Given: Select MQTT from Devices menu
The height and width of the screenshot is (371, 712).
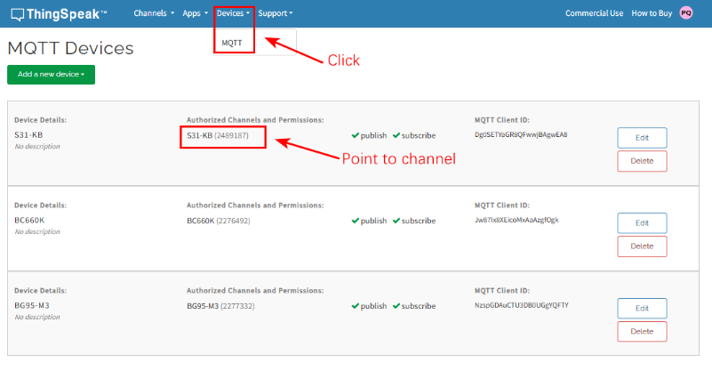Looking at the screenshot, I should tap(232, 43).
